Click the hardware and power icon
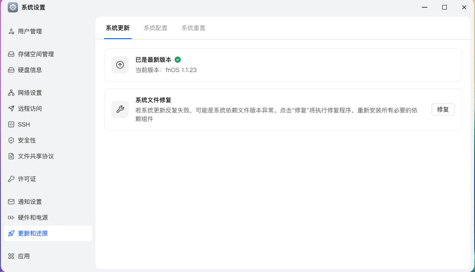 (11, 218)
